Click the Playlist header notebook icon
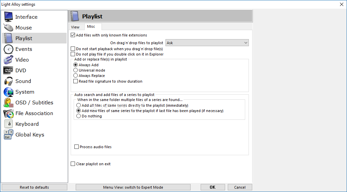This screenshot has width=347, height=192. pos(75,16)
